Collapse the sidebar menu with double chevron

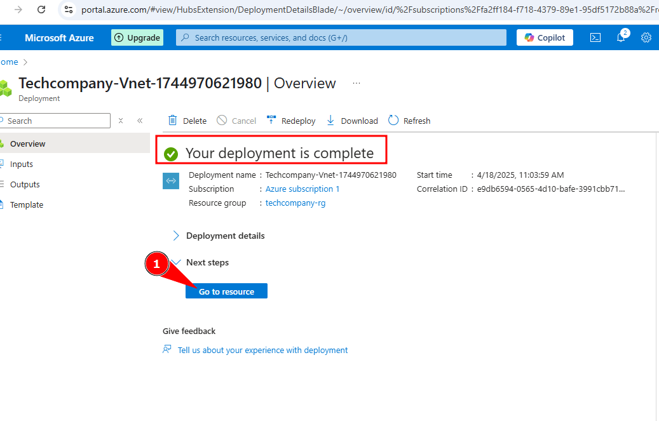click(x=140, y=121)
